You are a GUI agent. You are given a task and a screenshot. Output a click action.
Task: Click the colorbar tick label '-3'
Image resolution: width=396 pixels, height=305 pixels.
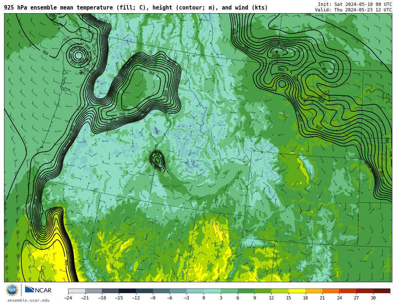[x=187, y=298]
